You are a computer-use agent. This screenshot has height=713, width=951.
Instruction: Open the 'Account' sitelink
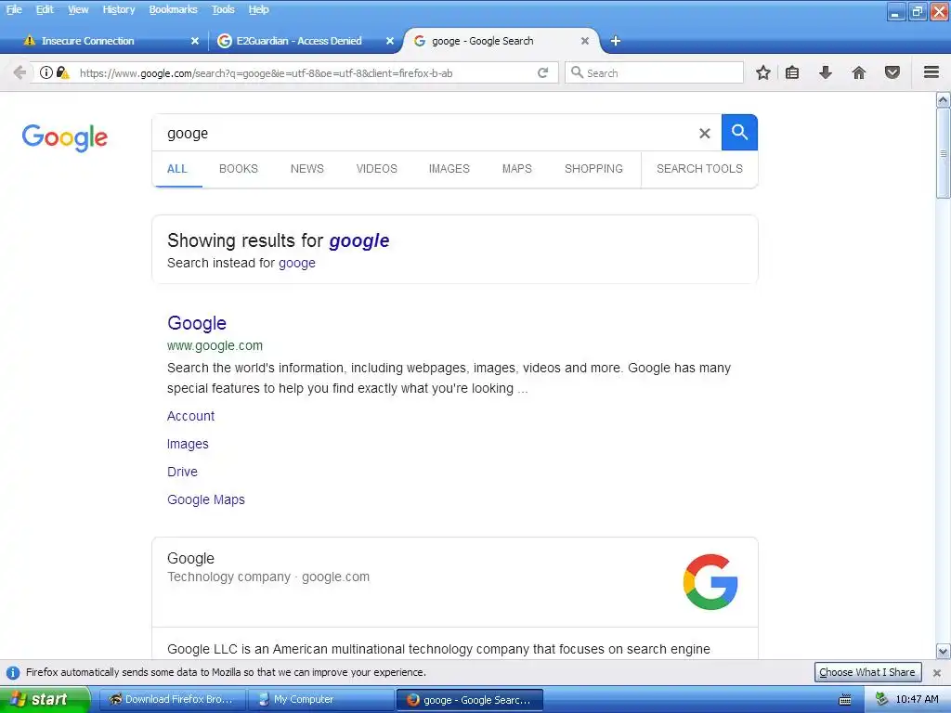tap(190, 416)
